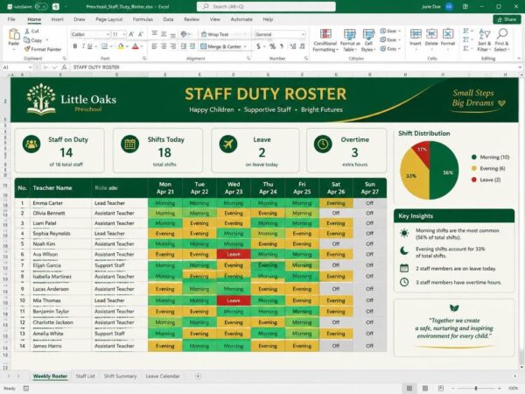525x394 pixels.
Task: Click the Search box
Action: click(x=266, y=6)
